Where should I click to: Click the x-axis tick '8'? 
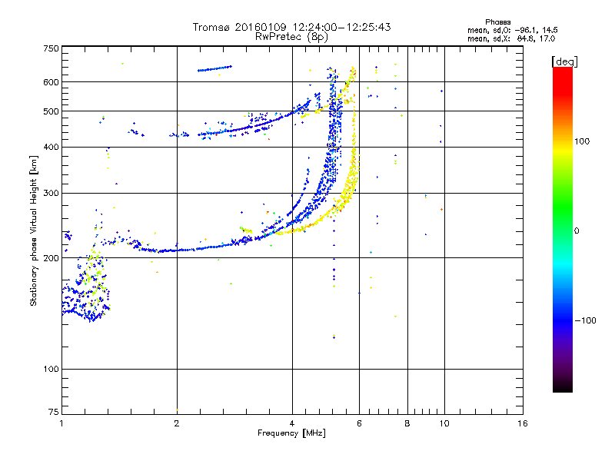coord(407,423)
